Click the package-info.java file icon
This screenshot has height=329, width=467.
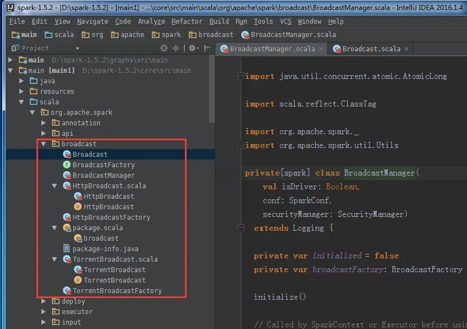[x=67, y=248]
